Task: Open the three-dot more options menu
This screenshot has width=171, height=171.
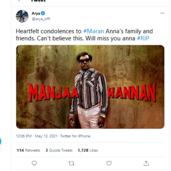Action: tap(162, 13)
